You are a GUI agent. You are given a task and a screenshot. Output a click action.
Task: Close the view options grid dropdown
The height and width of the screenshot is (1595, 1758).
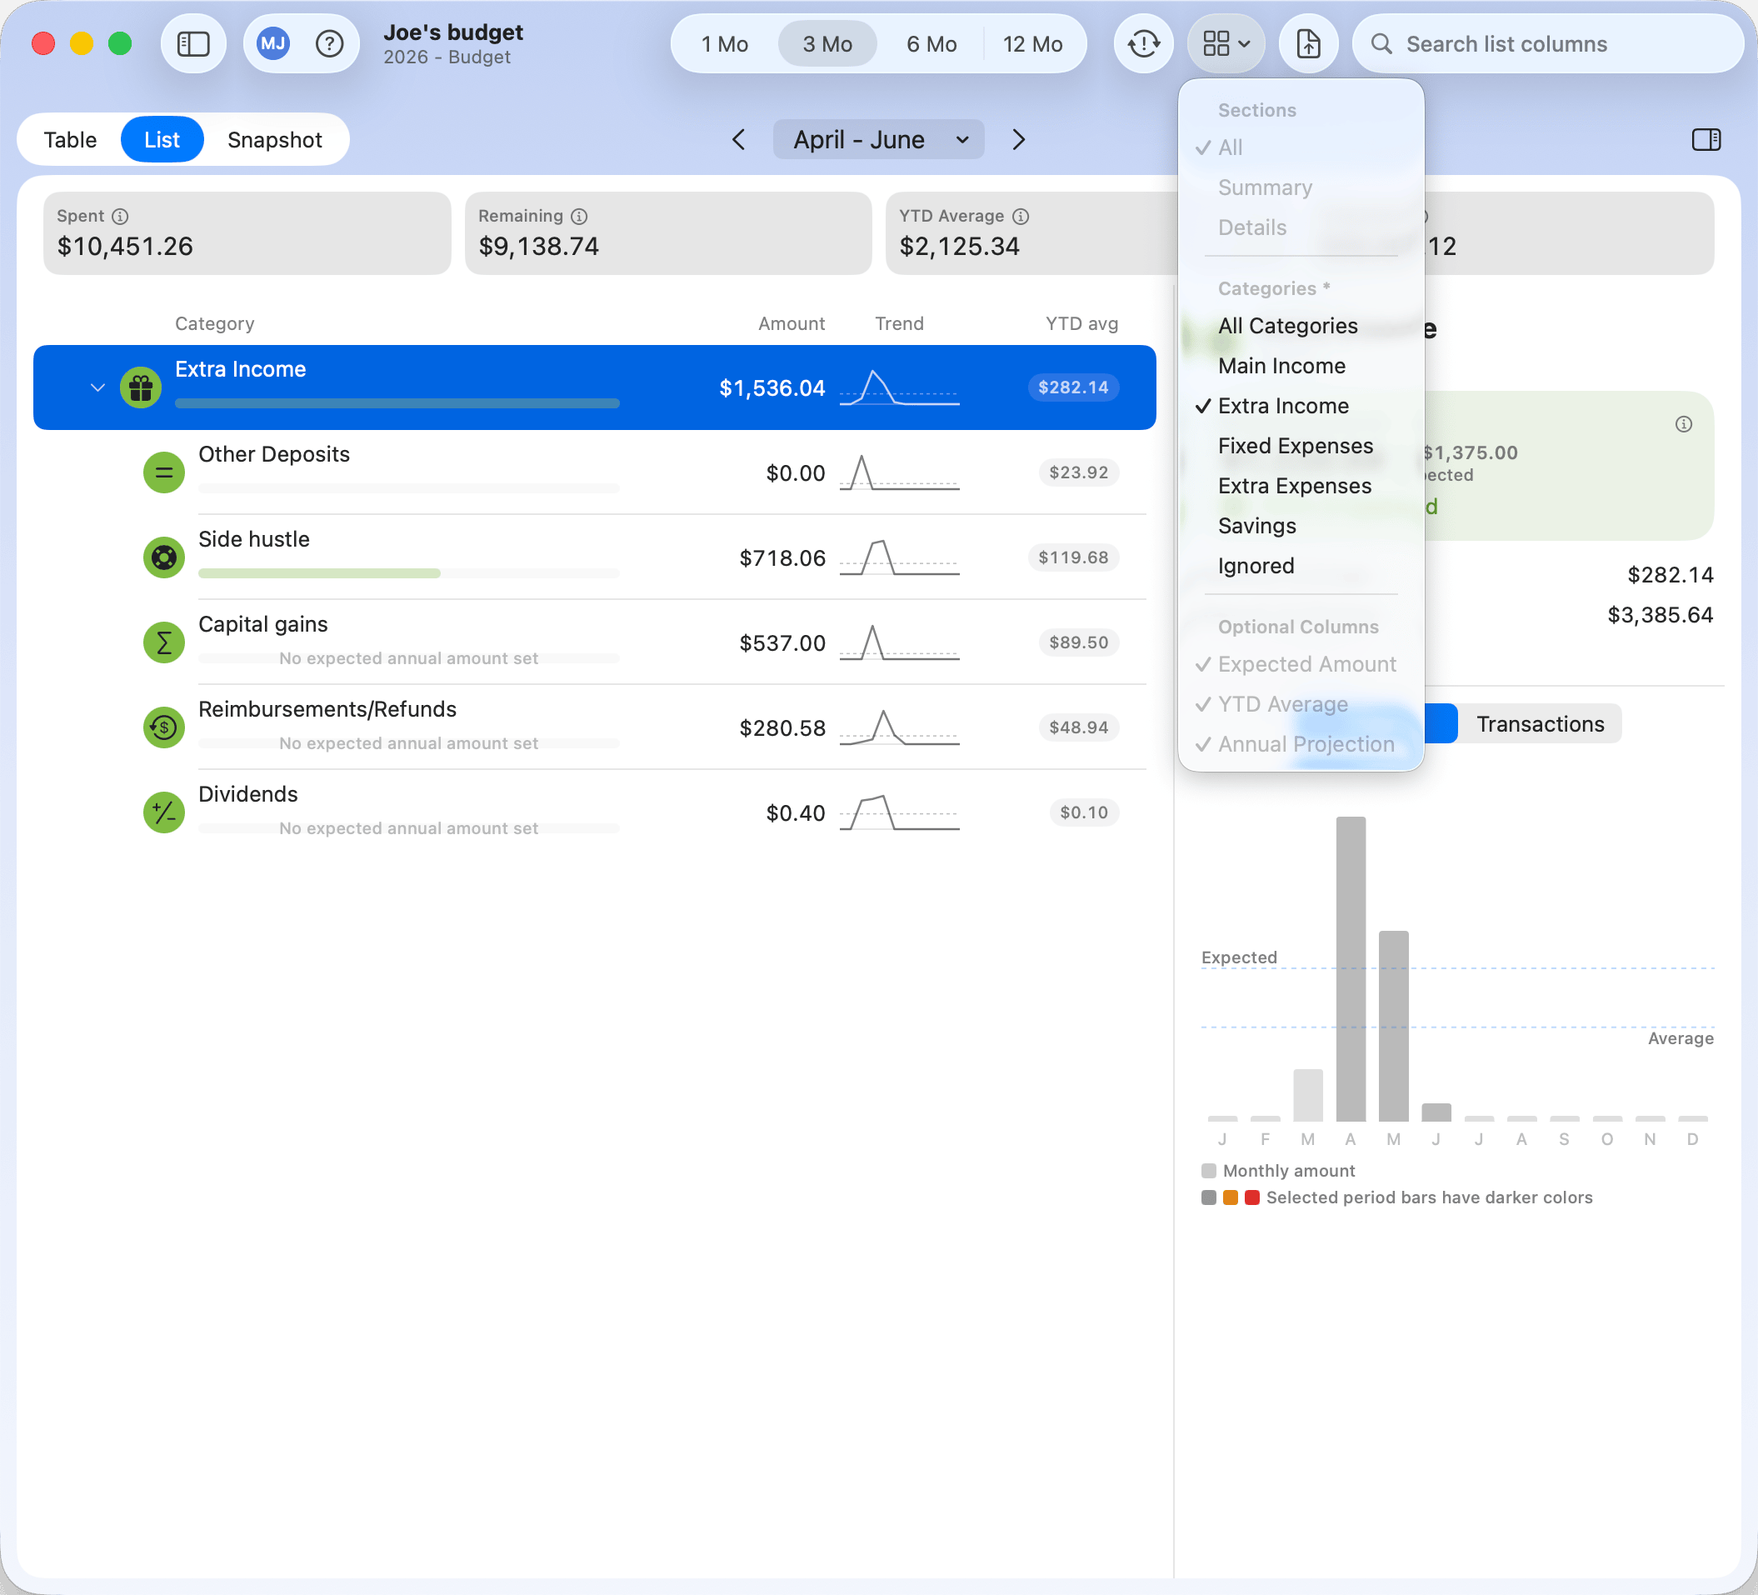point(1226,43)
